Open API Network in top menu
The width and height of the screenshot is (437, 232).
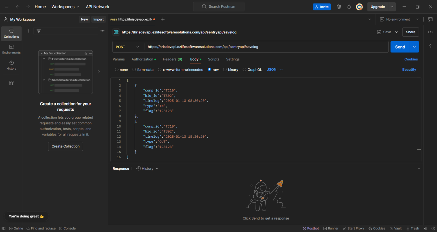98,7
